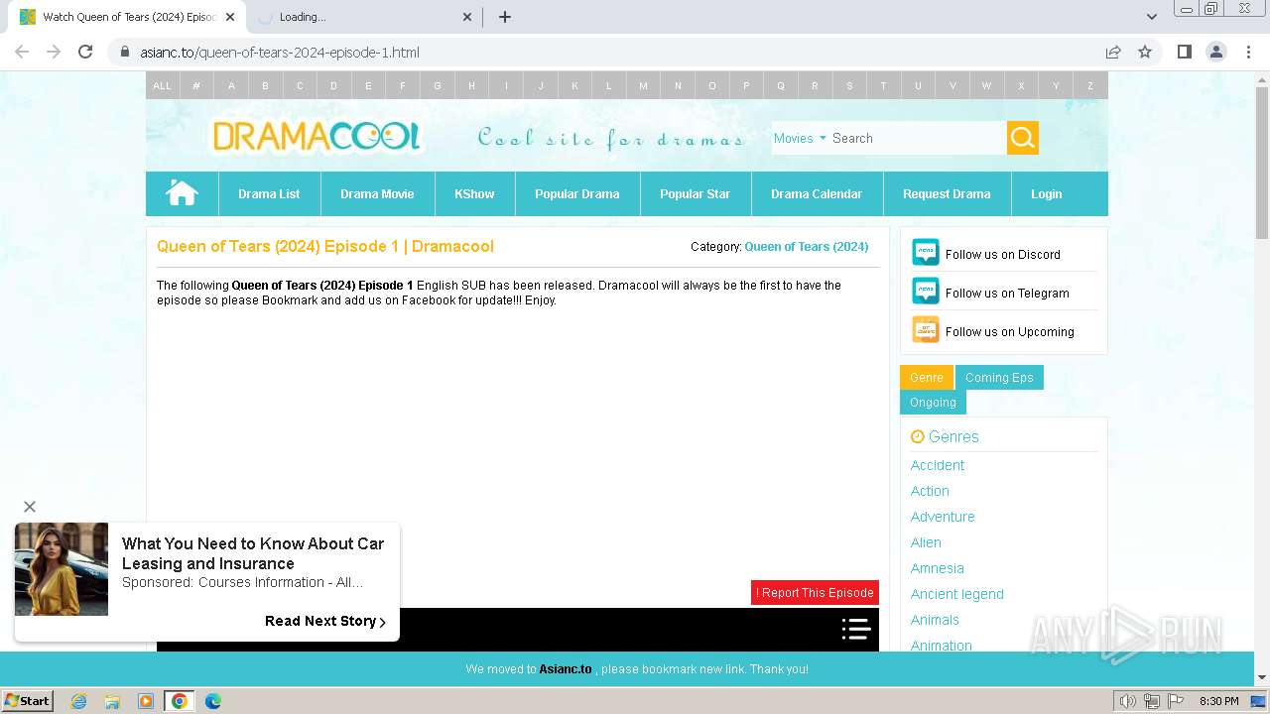Open the Request Drama page
The height and width of the screenshot is (714, 1270).
[x=947, y=193]
